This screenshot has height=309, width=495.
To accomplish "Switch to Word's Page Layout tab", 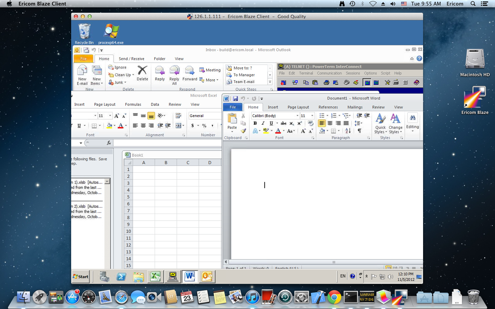I will point(298,107).
